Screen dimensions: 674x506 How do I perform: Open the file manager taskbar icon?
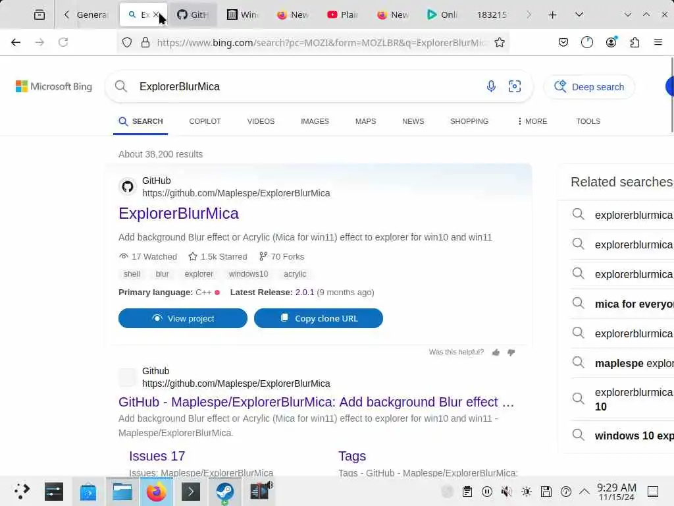point(122,492)
